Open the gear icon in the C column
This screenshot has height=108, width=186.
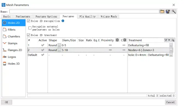pos(125,40)
